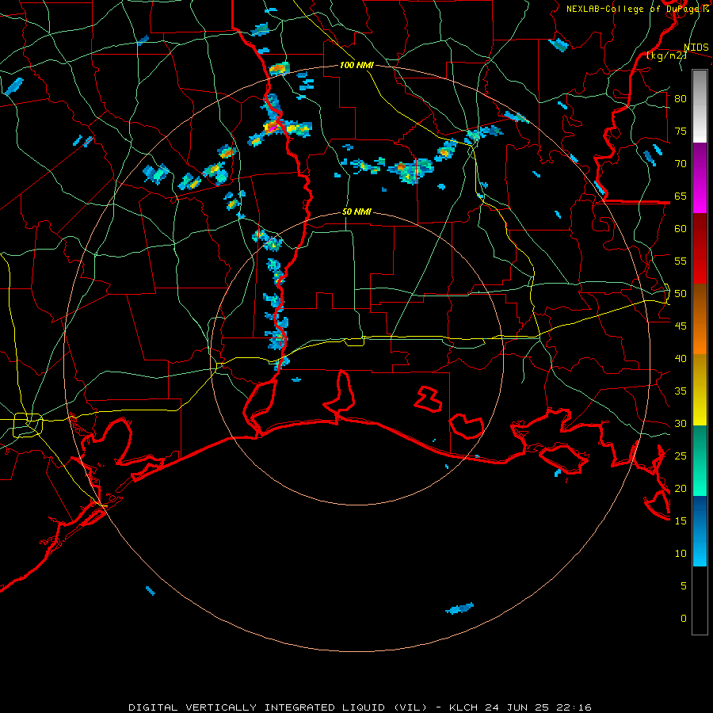Click the legend value 65

point(681,196)
